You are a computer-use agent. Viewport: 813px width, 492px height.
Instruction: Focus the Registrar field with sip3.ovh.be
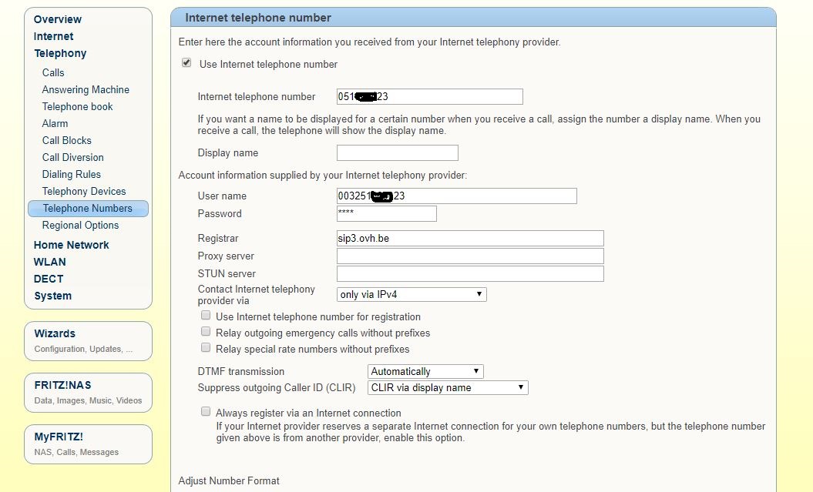(x=470, y=239)
